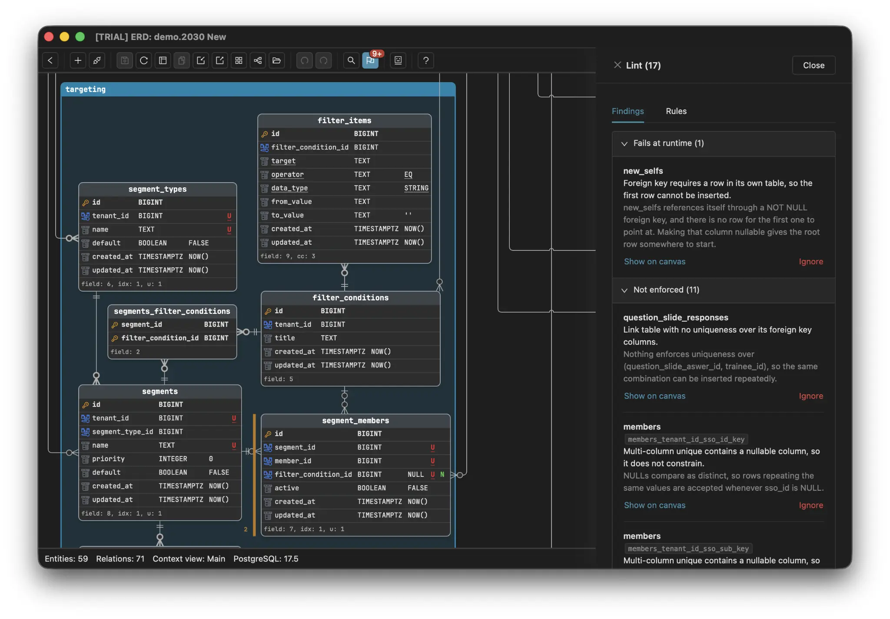Click the magnifier search toolbar icon

[x=351, y=60]
